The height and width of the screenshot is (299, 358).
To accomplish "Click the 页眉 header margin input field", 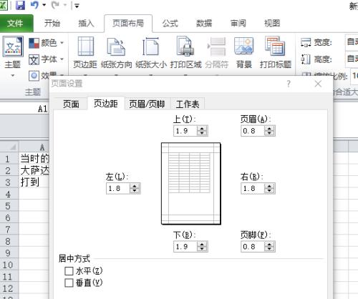I will pyautogui.click(x=253, y=131).
